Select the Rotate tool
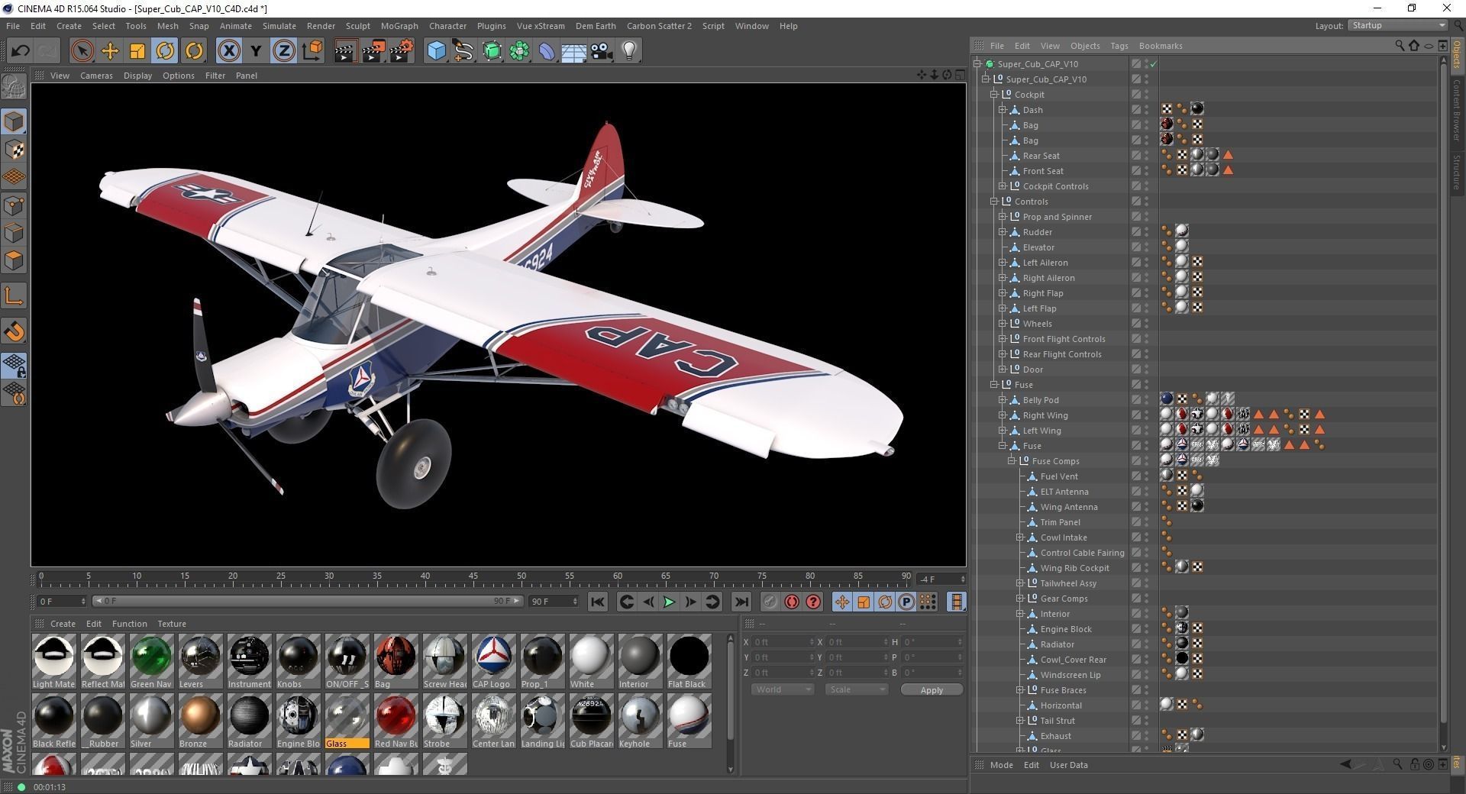This screenshot has height=794, width=1466. tap(165, 51)
